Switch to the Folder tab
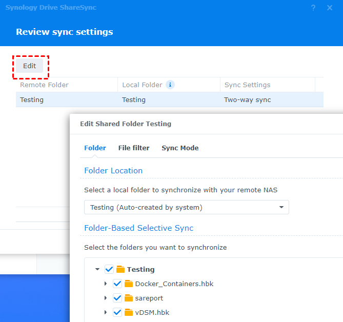343x322 pixels. (x=95, y=148)
